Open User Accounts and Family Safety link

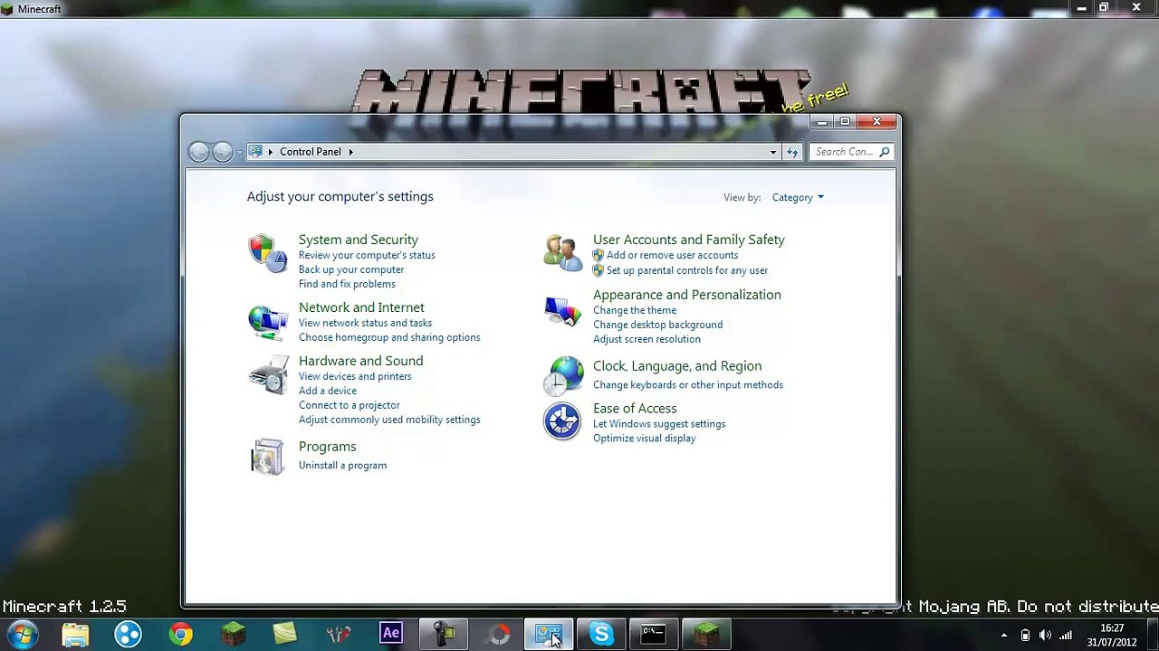pyautogui.click(x=689, y=240)
